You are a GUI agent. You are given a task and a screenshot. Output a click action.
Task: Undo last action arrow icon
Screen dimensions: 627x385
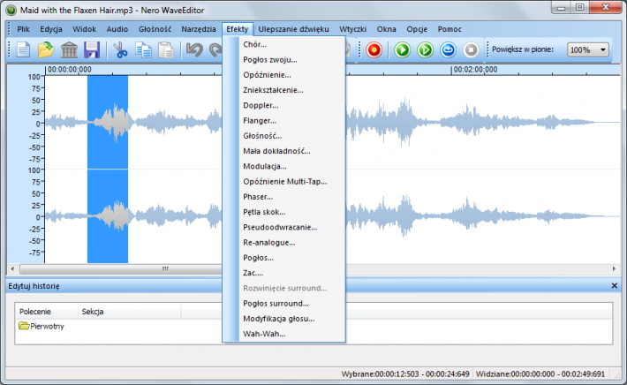[x=194, y=50]
